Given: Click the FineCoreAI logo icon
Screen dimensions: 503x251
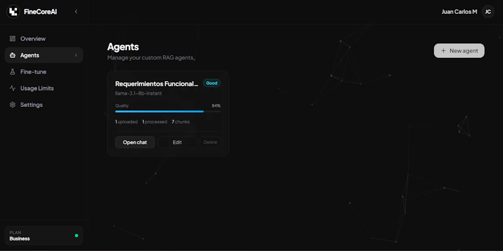Looking at the screenshot, I should 13,12.
